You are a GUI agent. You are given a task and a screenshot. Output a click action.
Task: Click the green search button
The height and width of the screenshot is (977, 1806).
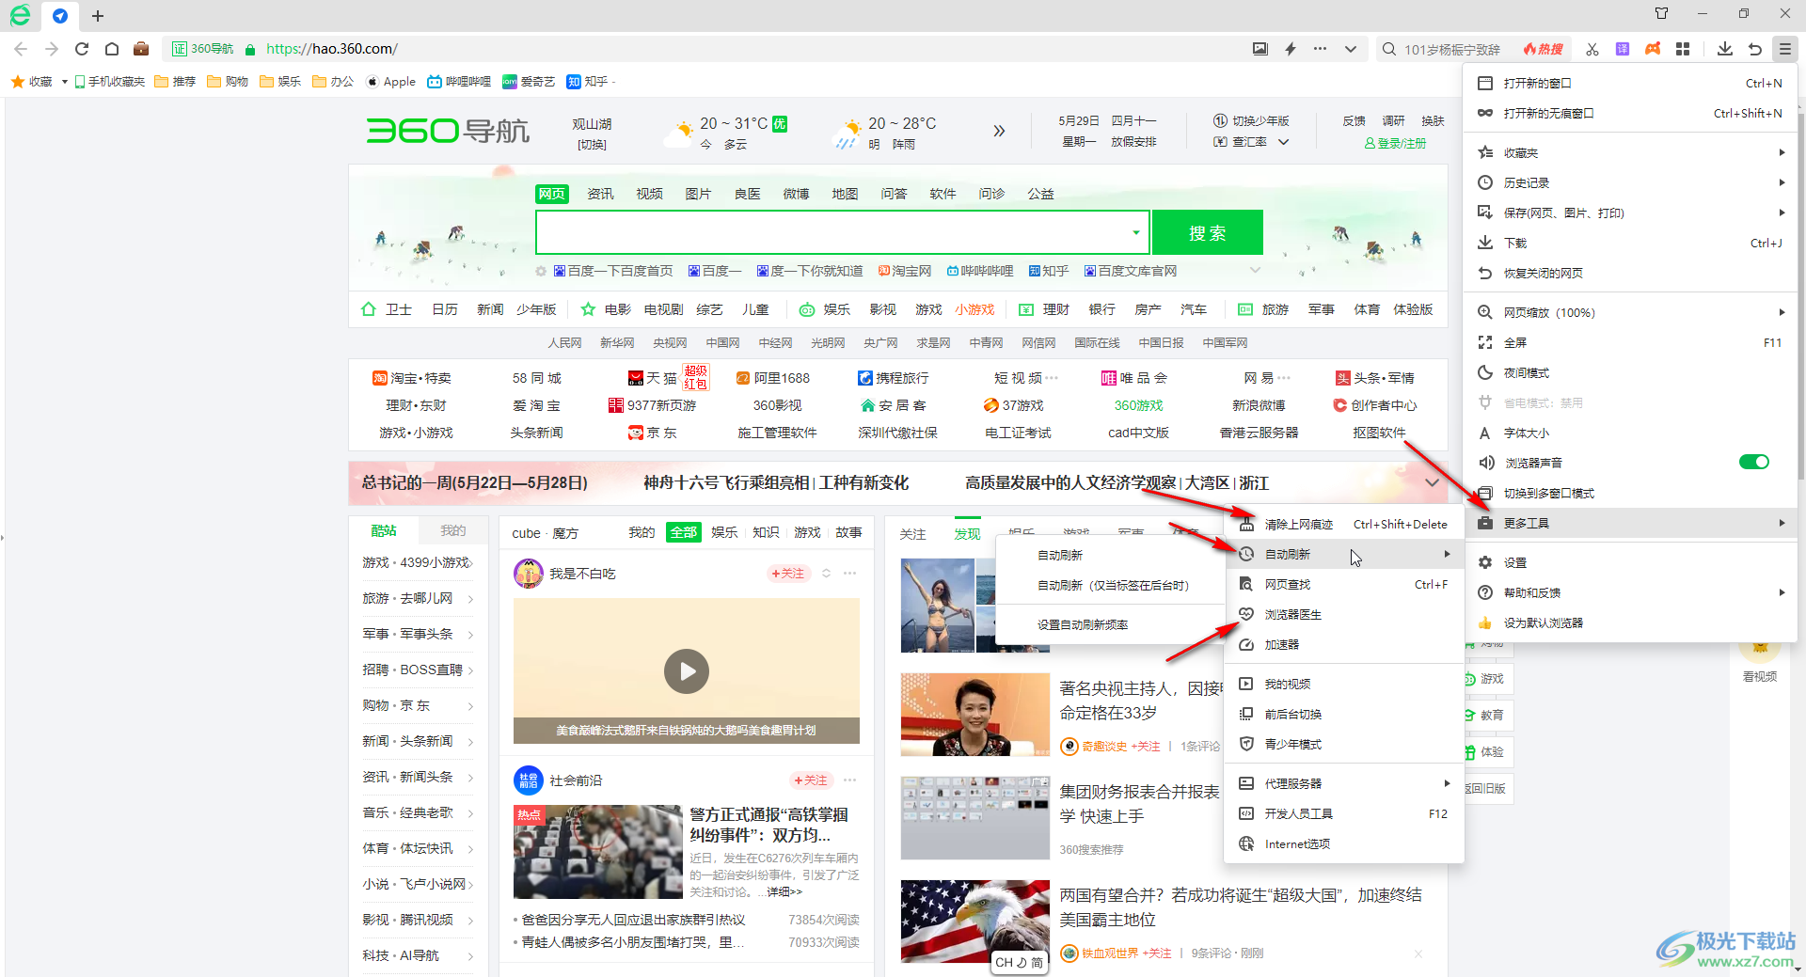pos(1207,232)
